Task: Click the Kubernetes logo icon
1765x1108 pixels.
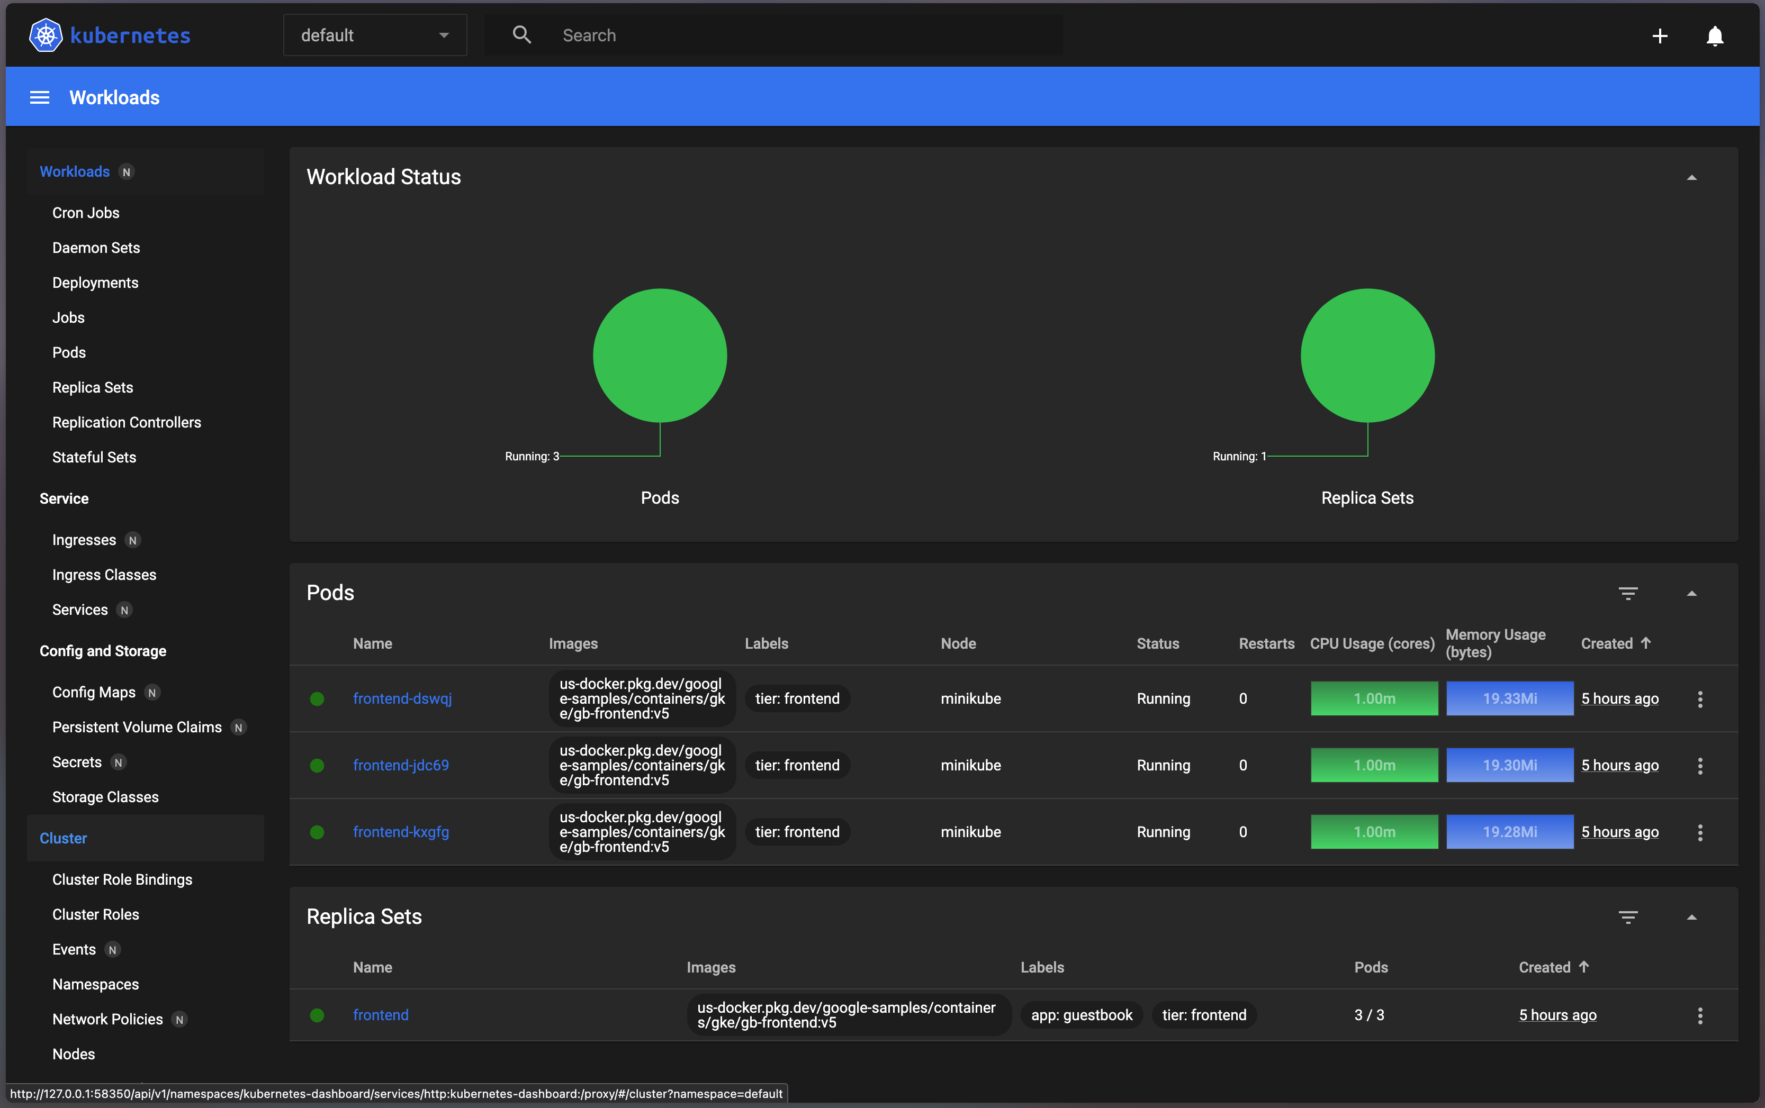Action: click(x=46, y=35)
